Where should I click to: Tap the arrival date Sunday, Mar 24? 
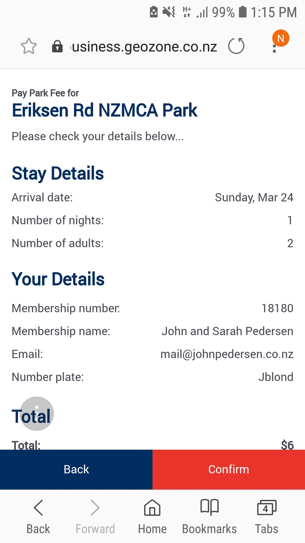pyautogui.click(x=254, y=197)
